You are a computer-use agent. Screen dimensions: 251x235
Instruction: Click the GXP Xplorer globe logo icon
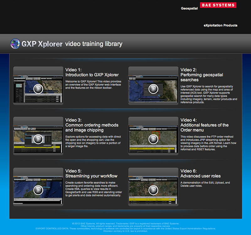click(15, 43)
